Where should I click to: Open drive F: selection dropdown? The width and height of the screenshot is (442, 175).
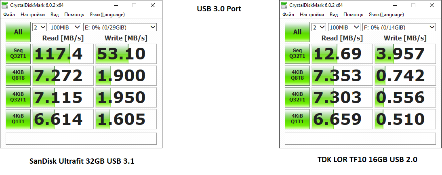click(x=399, y=27)
